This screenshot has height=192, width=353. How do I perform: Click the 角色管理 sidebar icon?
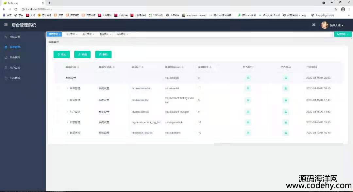[x=6, y=57]
